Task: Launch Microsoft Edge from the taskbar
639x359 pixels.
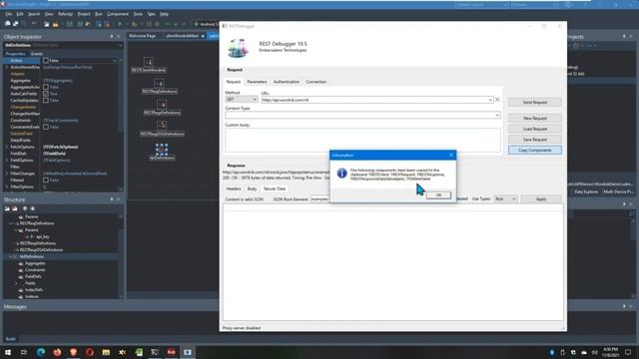Action: [41, 352]
